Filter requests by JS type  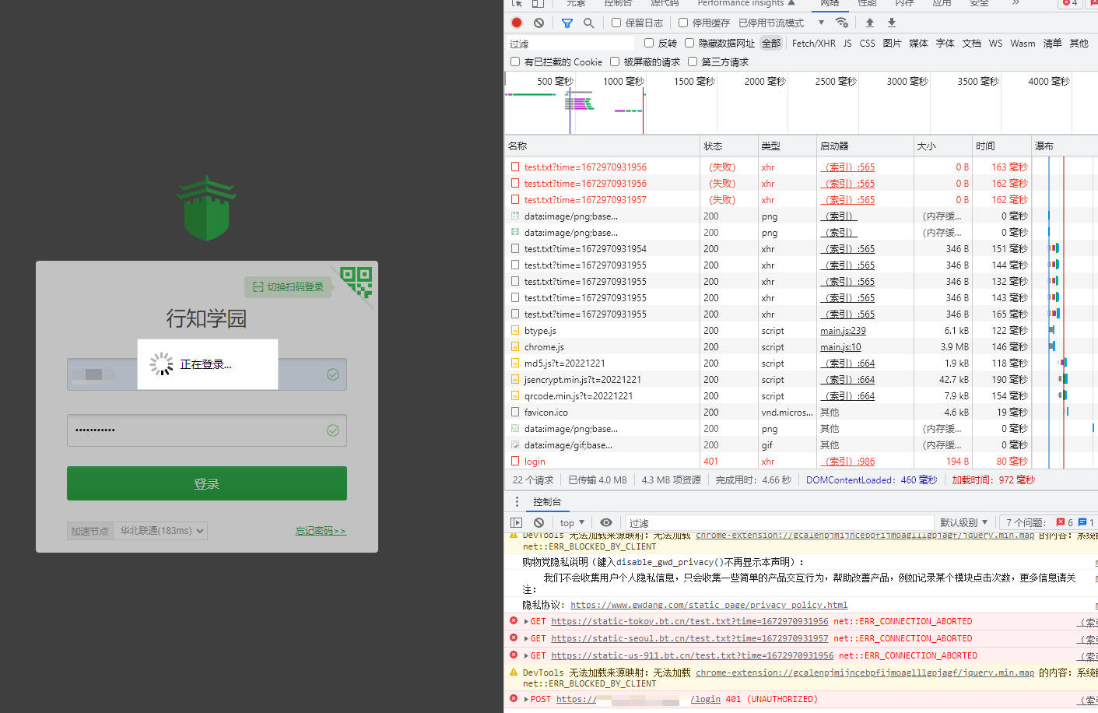tap(847, 43)
